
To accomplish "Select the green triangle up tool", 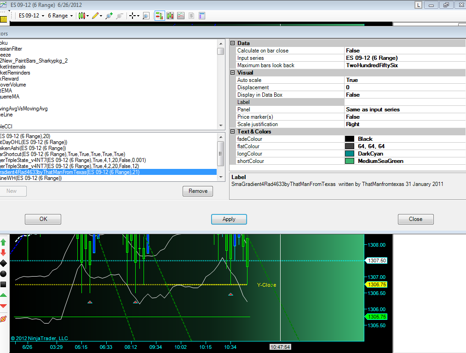I will point(3,295).
